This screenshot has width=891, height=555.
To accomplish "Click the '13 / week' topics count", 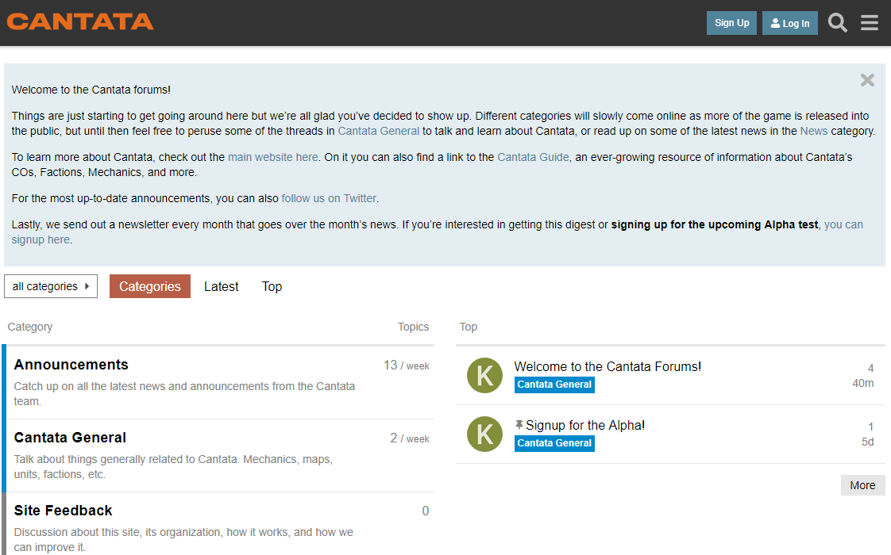I will [407, 366].
